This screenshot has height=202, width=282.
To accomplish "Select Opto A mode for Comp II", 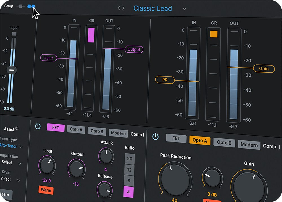I will pos(200,140).
